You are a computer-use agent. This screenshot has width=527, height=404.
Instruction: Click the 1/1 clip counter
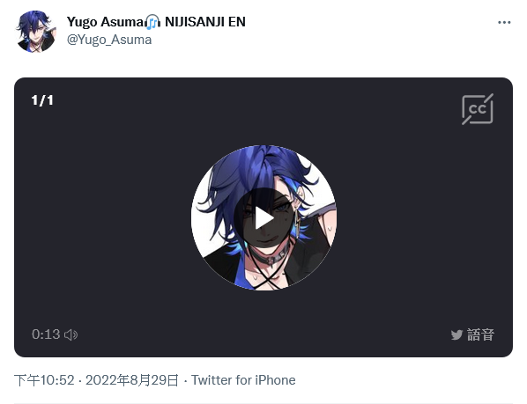click(x=42, y=100)
